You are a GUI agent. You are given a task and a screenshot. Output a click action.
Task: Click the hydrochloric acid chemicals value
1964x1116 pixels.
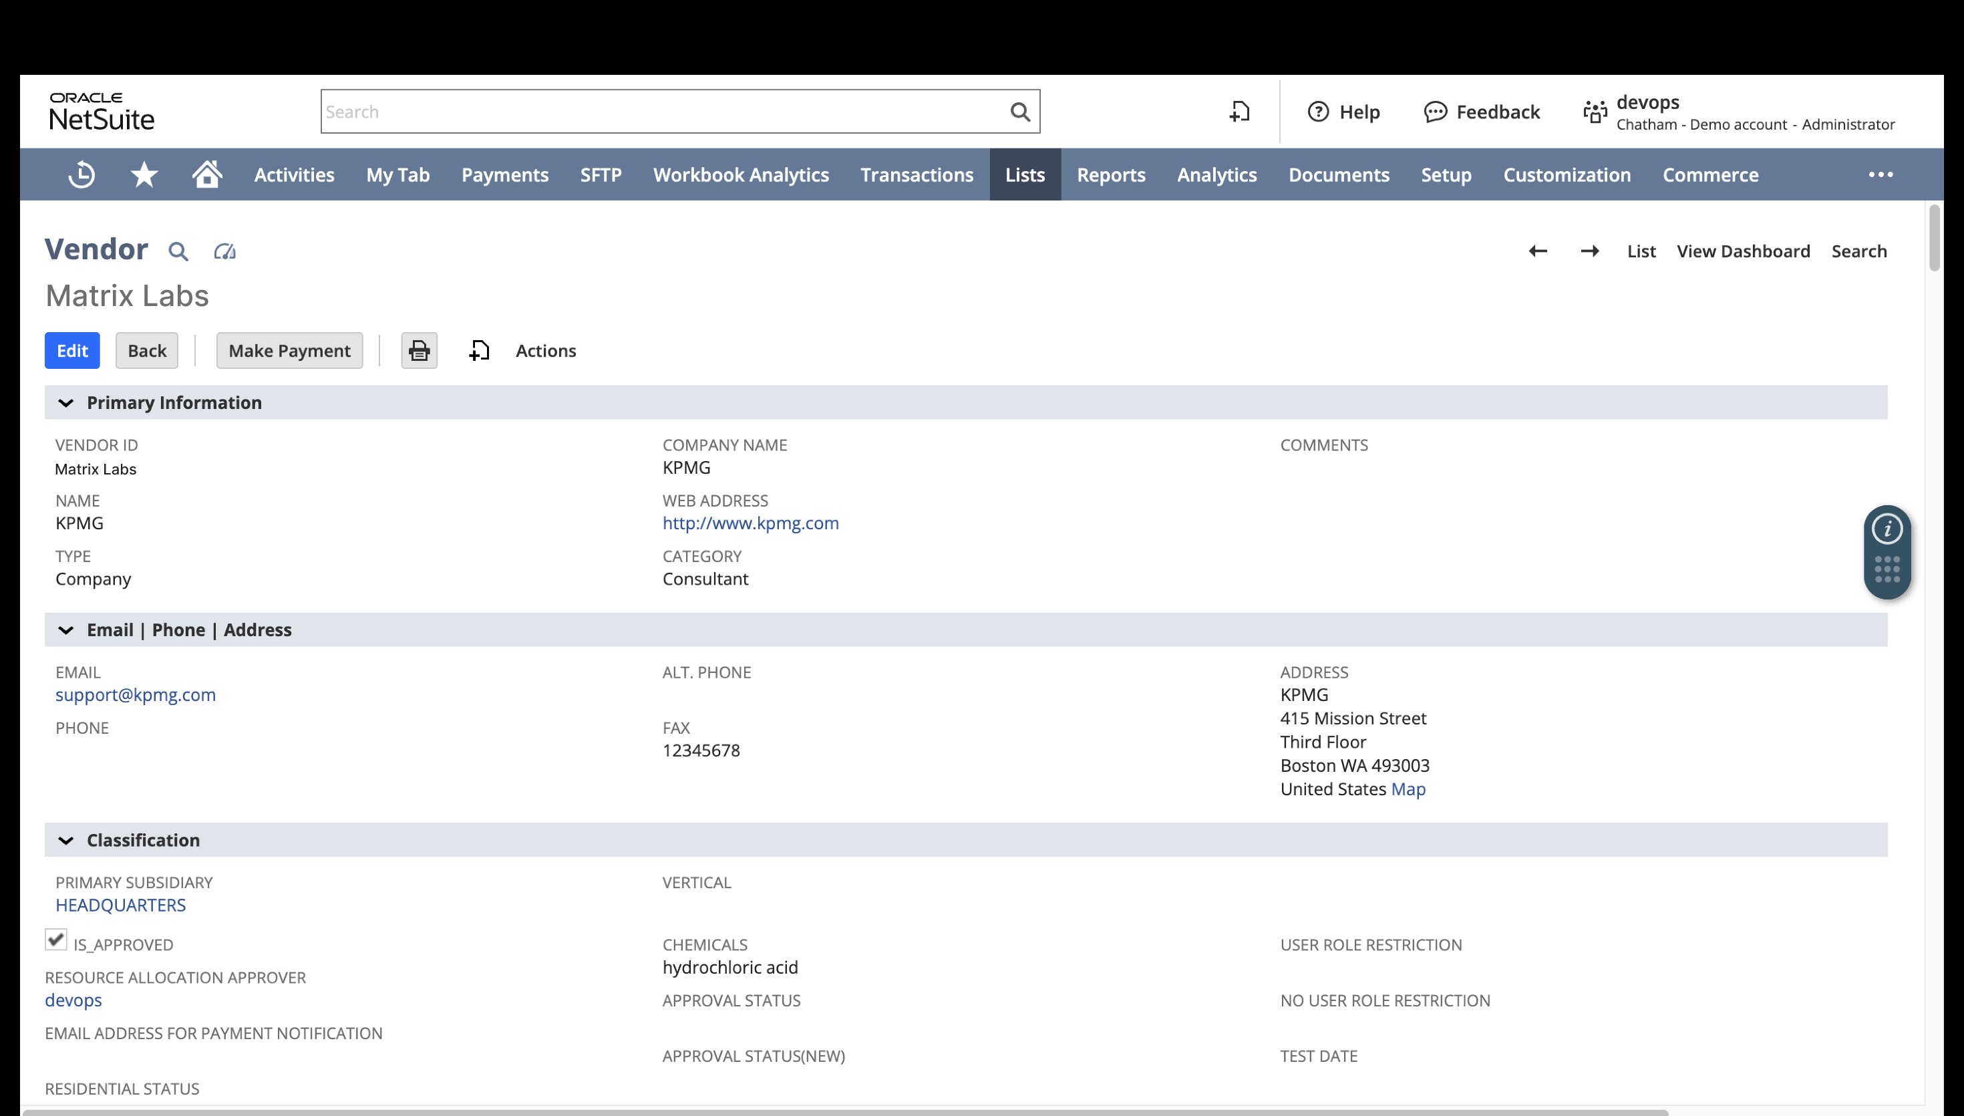point(730,967)
